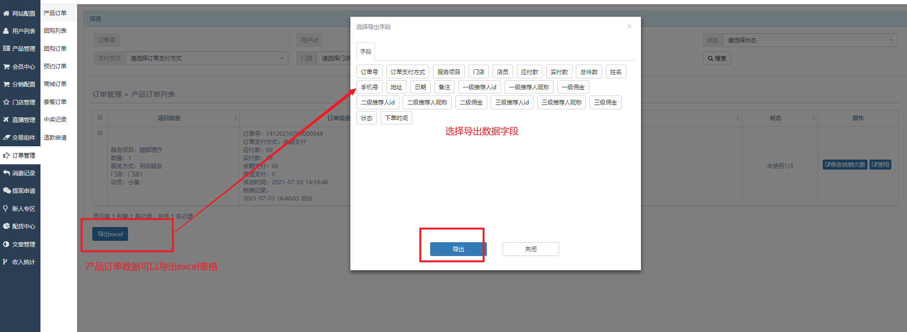Toggle the 日期 export field

point(420,87)
